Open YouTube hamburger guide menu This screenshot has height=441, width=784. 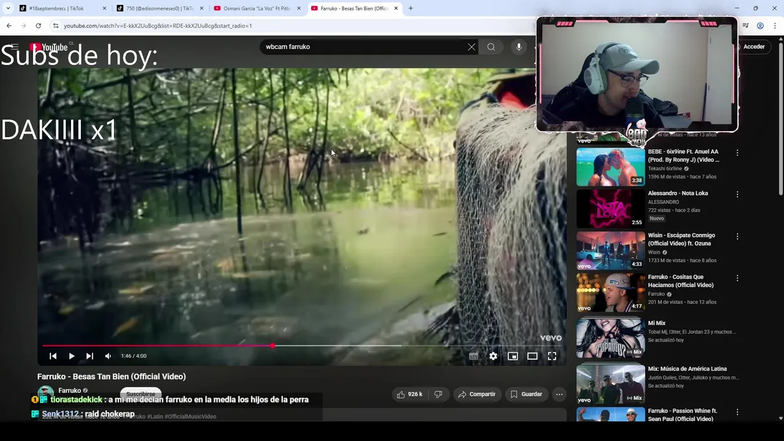pyautogui.click(x=15, y=47)
